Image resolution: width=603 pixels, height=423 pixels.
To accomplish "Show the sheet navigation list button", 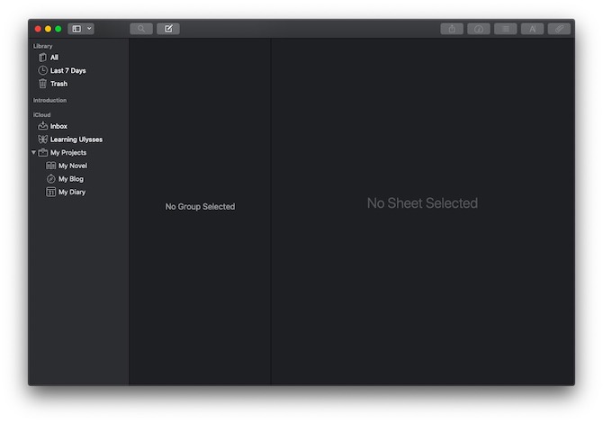I will coord(505,29).
